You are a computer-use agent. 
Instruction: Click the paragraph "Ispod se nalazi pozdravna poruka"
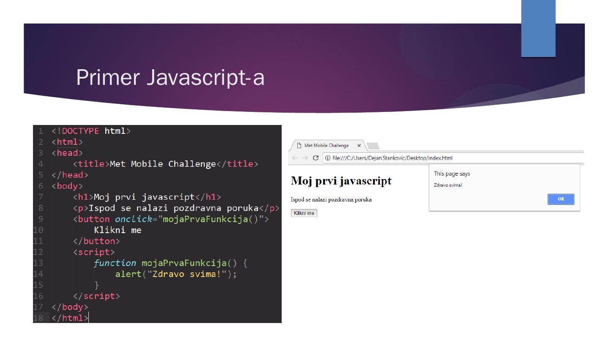(x=332, y=199)
